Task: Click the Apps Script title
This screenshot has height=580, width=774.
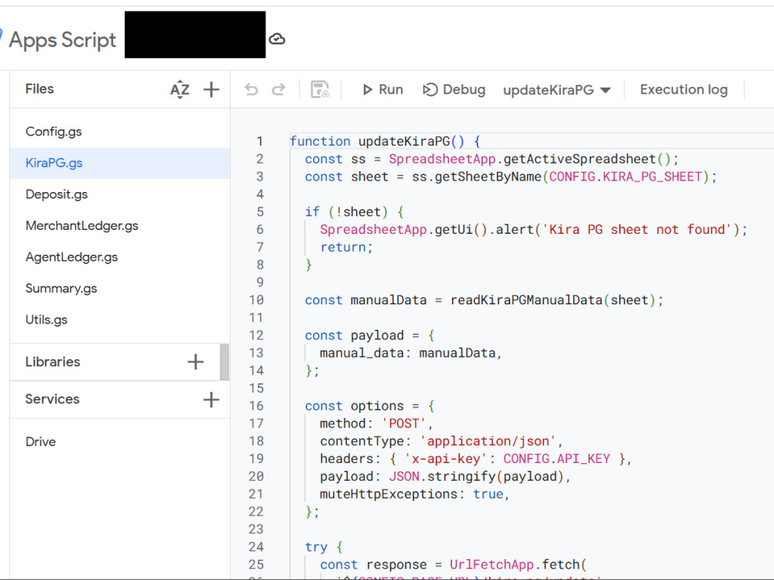Action: [62, 39]
